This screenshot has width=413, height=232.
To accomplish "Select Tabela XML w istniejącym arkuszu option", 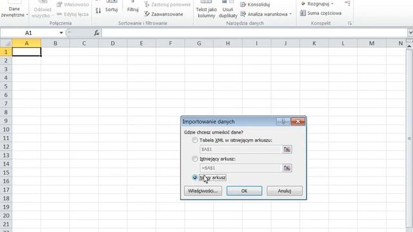I will point(195,140).
